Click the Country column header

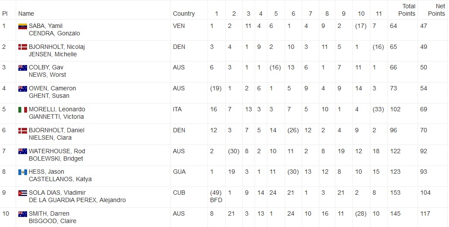pyautogui.click(x=184, y=14)
